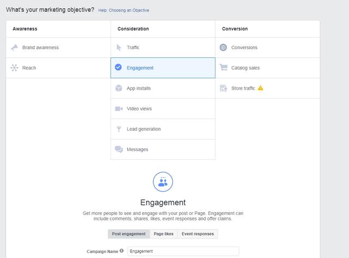Switch to the Page likes tab
The image size is (349, 258).
tap(164, 234)
